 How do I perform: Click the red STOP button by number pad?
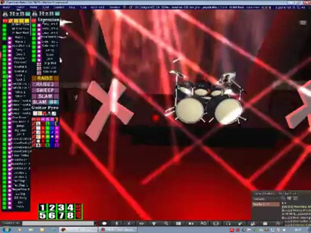[x=79, y=211]
